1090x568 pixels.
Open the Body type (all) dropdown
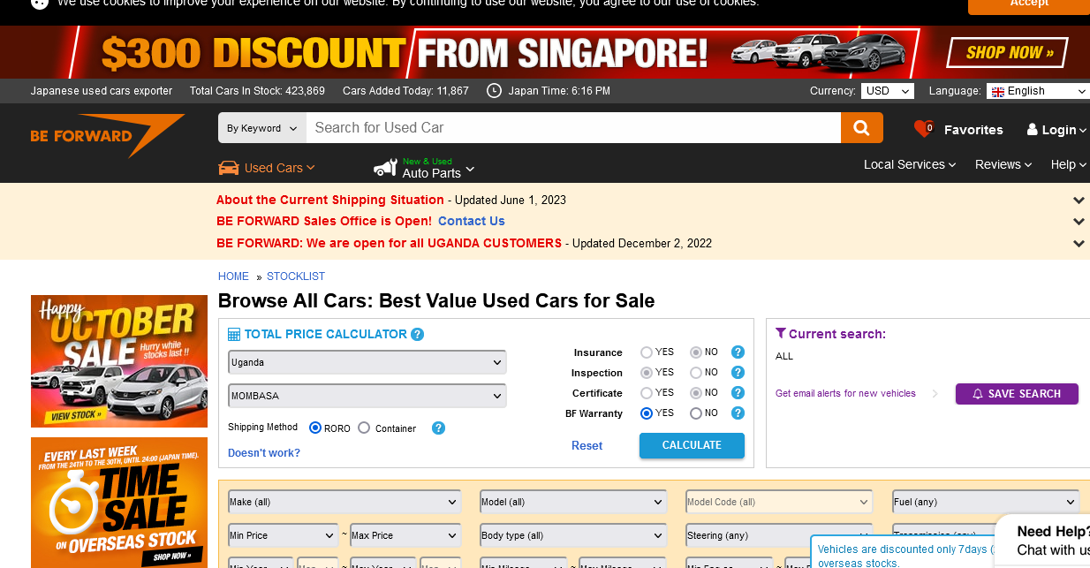click(572, 535)
